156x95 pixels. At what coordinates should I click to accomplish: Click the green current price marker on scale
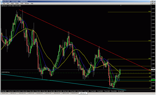pyautogui.click(x=153, y=80)
